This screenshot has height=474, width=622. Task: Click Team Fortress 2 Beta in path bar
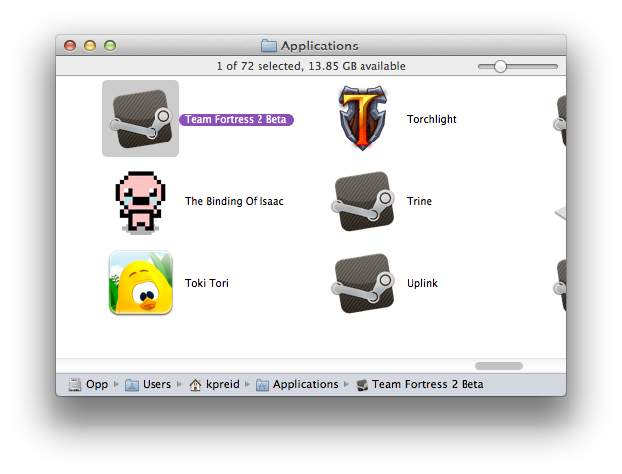pos(428,384)
